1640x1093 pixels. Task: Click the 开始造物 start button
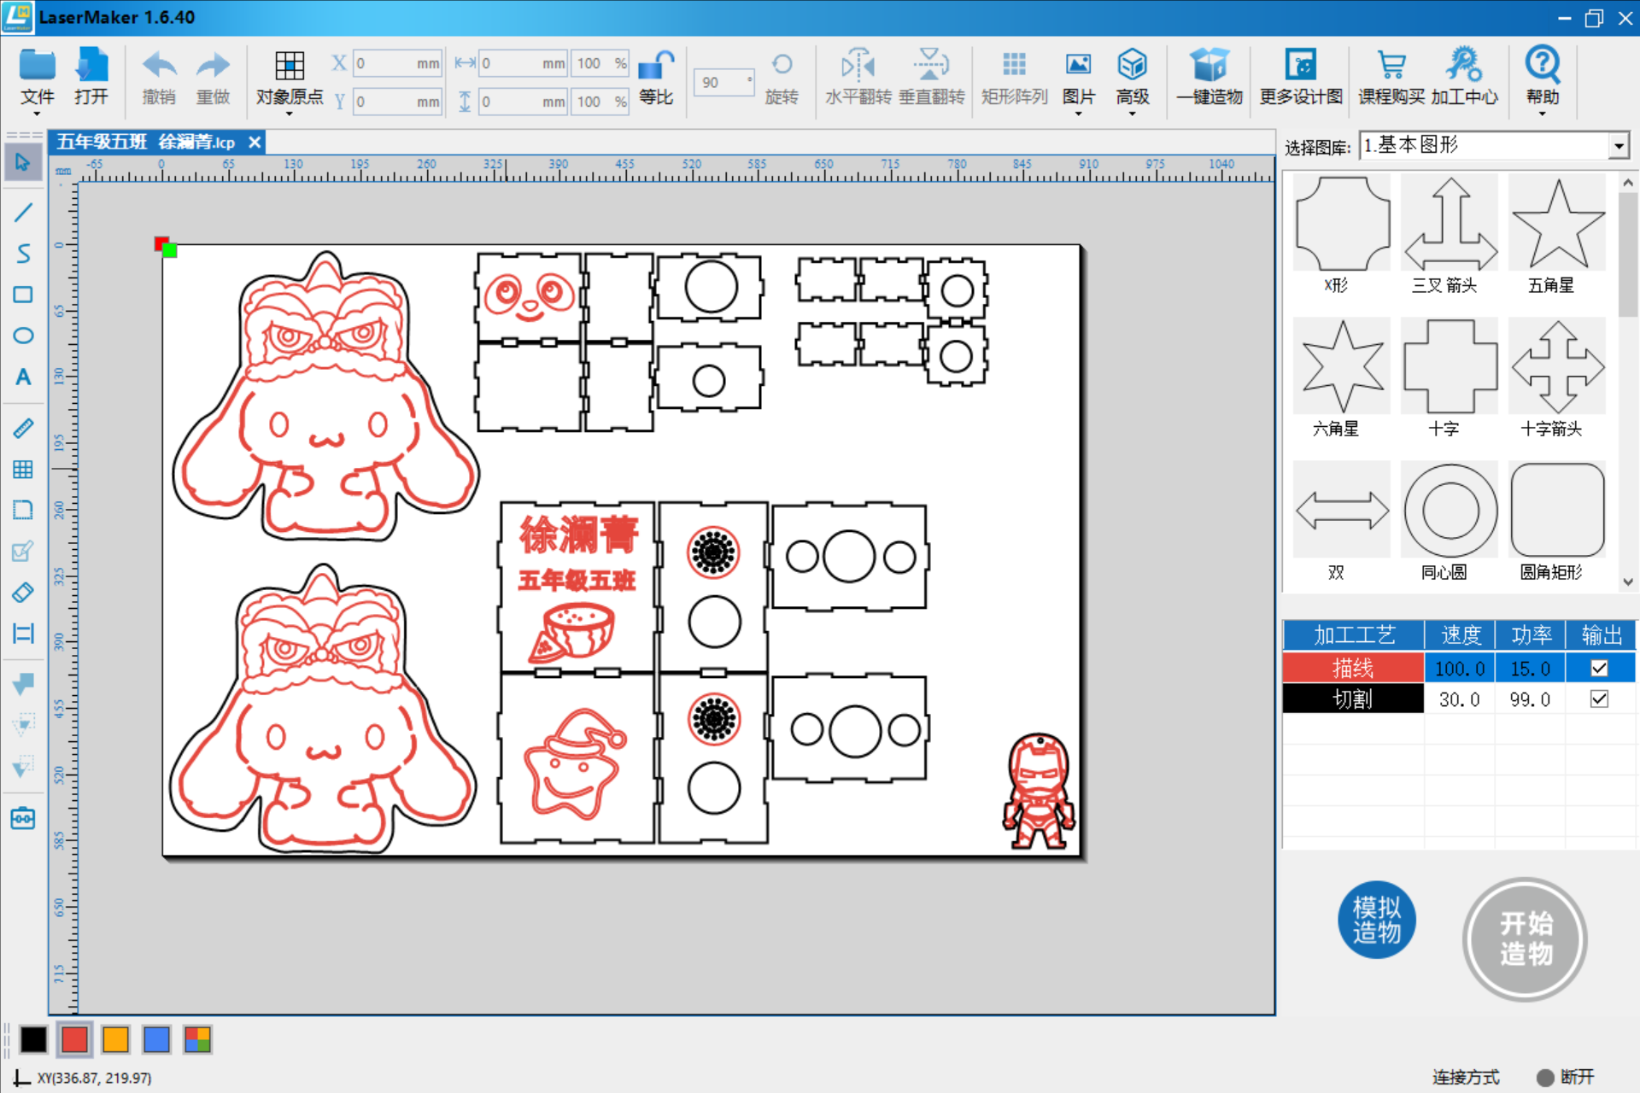(x=1525, y=938)
